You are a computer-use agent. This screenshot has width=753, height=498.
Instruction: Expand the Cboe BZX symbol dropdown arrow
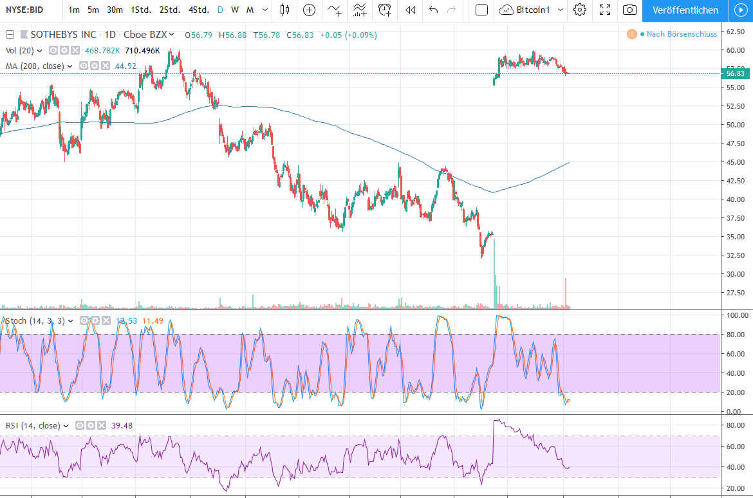(x=172, y=35)
